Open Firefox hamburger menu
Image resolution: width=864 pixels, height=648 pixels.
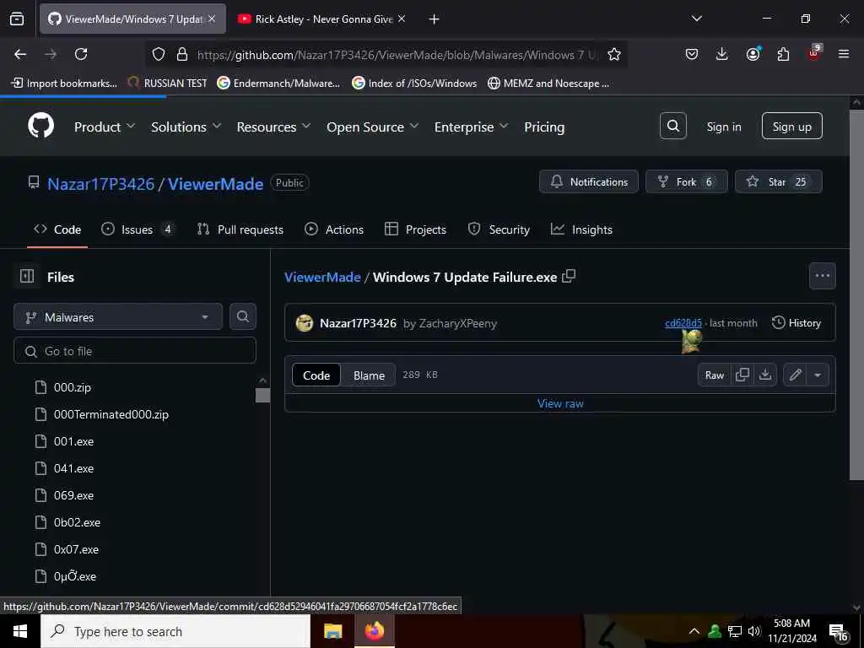[844, 54]
